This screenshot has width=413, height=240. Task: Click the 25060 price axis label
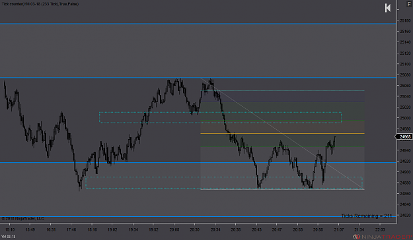tap(405, 86)
